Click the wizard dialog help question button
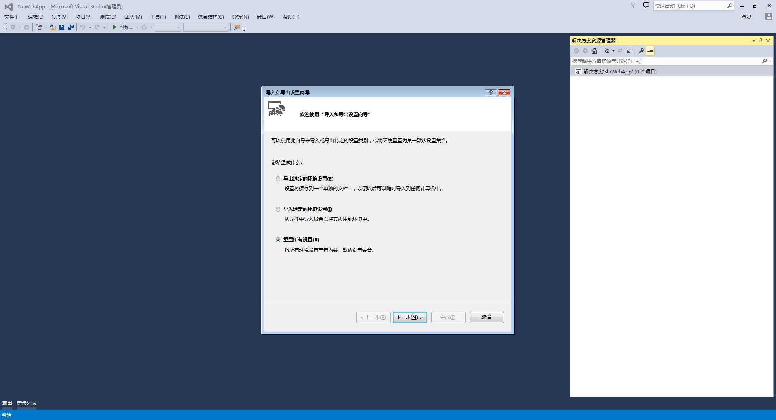 click(491, 92)
